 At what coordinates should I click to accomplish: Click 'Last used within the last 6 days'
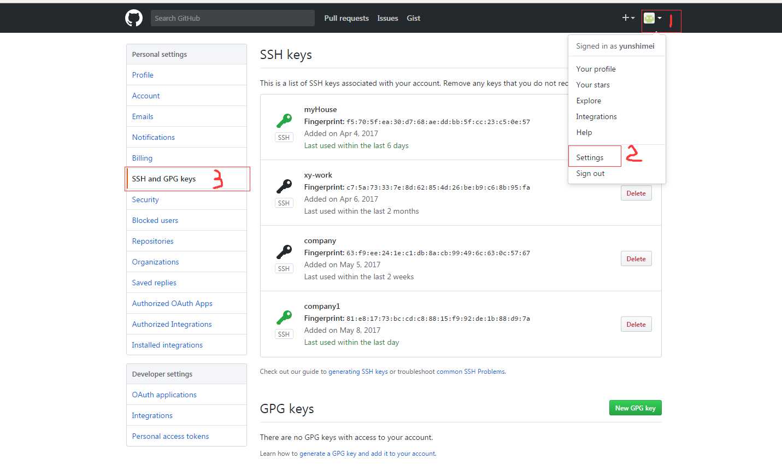coord(356,145)
